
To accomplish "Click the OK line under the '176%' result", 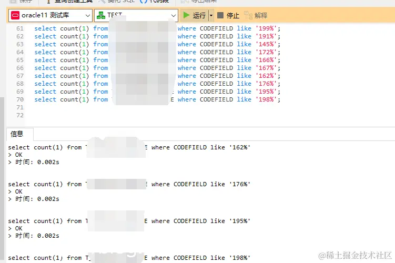I will 15,191.
